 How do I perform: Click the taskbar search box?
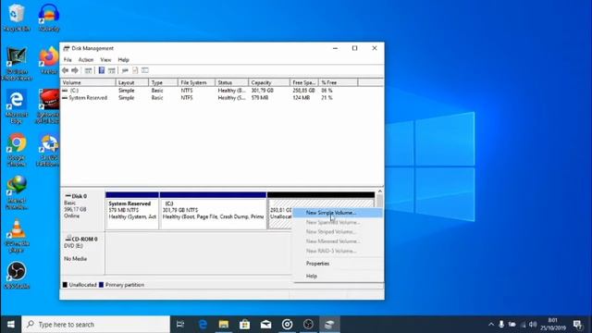95,325
